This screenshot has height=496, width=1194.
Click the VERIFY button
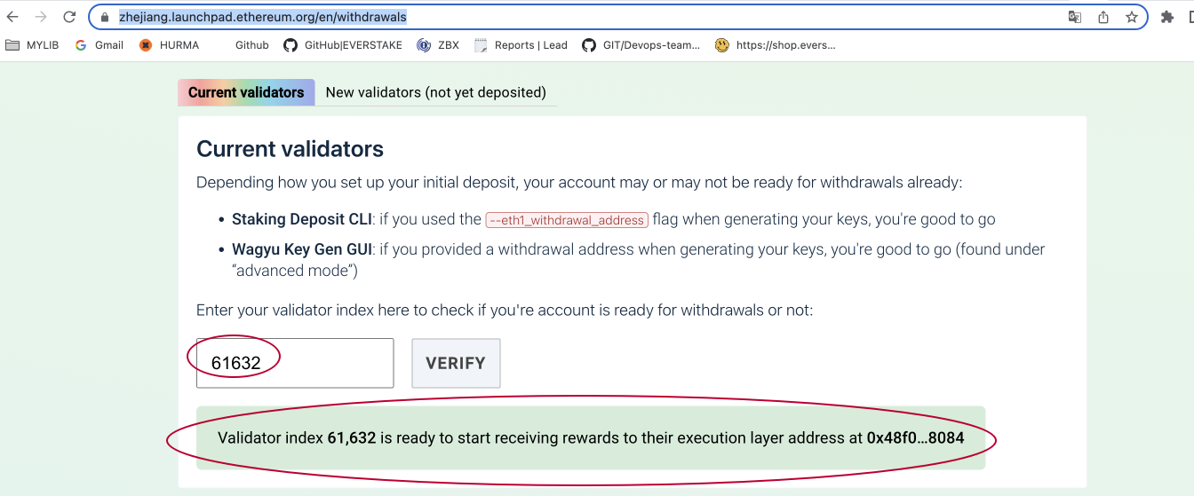click(x=456, y=363)
